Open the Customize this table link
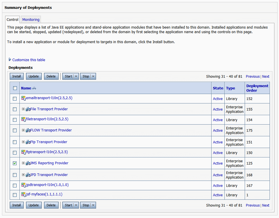279x218 pixels. point(29,60)
